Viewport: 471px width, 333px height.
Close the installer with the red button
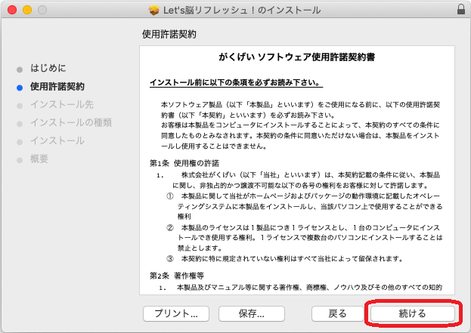pos(12,10)
